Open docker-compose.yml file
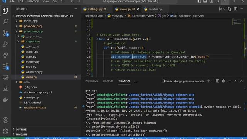 (x=38, y=92)
